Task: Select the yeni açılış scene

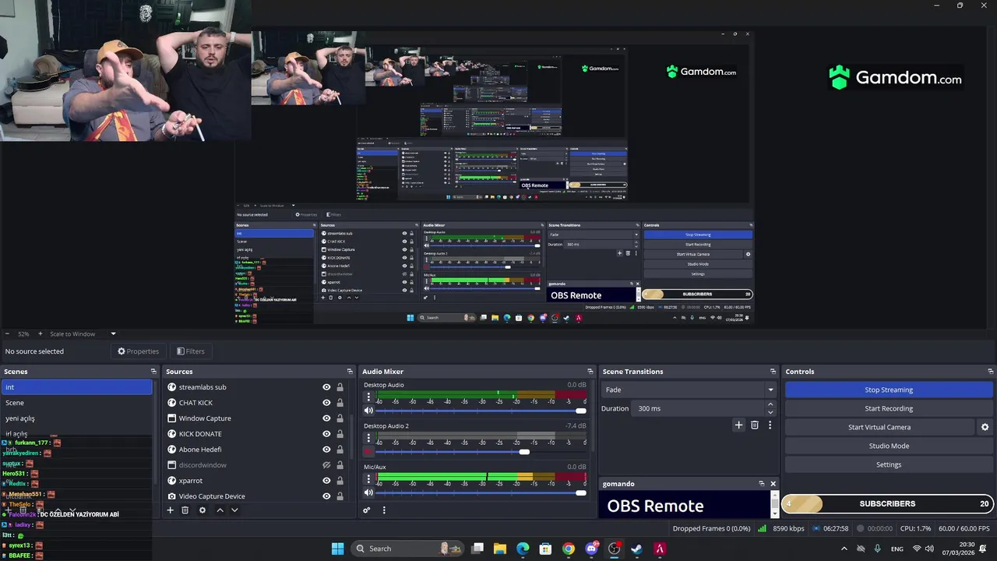Action: coord(77,418)
